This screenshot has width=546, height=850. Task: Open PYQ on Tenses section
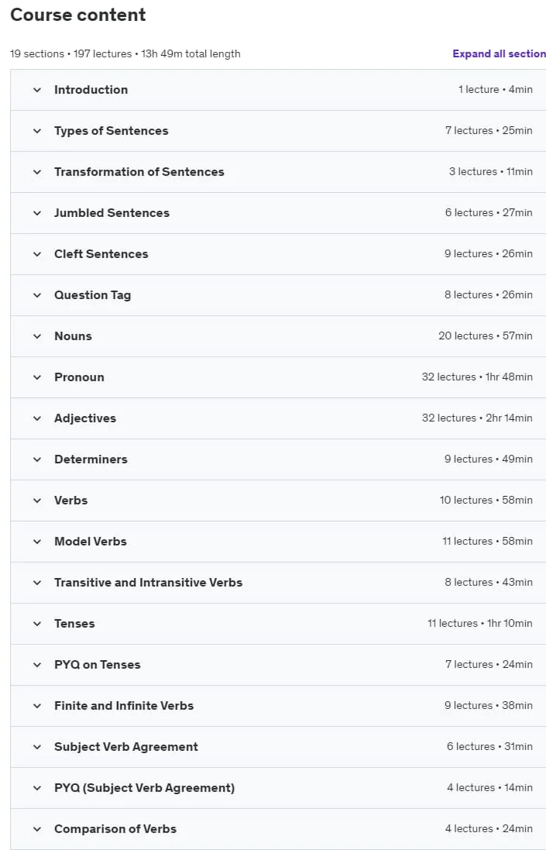coord(278,665)
